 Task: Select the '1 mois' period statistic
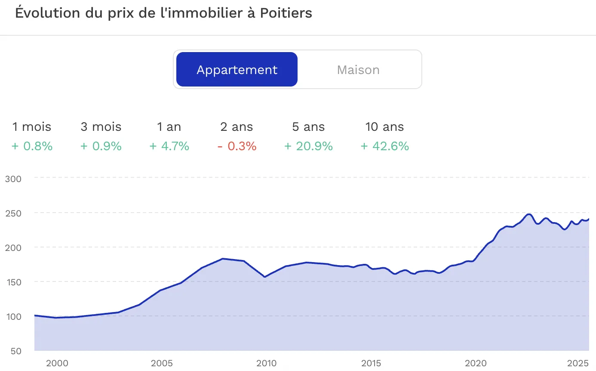pos(31,136)
